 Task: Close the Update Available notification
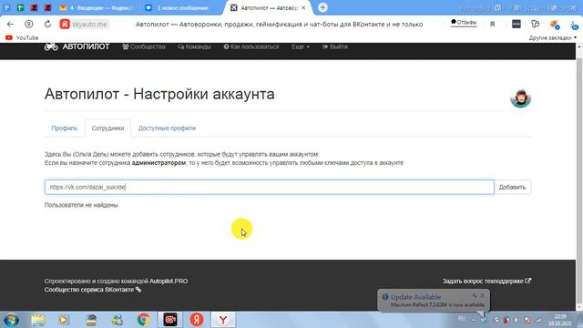click(x=482, y=295)
